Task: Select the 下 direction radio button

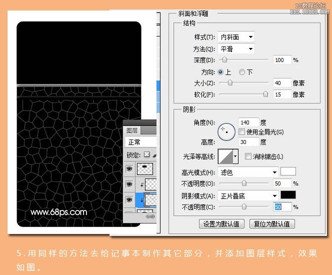Action: [241, 72]
